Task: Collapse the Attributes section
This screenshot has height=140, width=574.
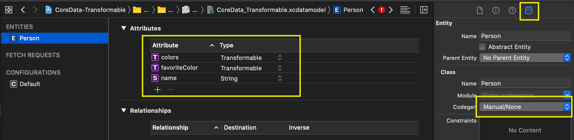Action: click(x=124, y=28)
